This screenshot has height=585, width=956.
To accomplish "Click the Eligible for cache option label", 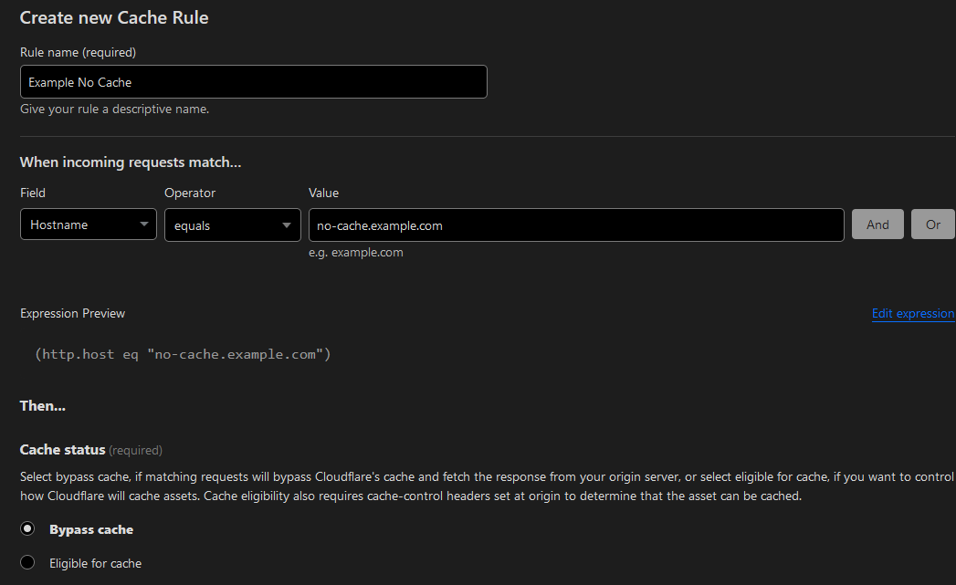I will [95, 563].
